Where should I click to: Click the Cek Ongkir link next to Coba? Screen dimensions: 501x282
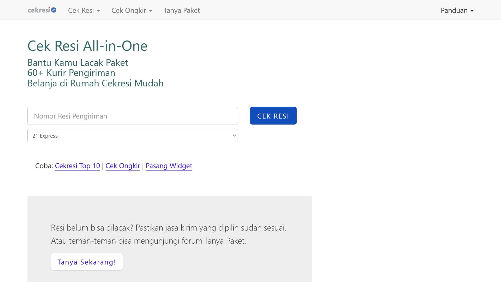coord(123,166)
